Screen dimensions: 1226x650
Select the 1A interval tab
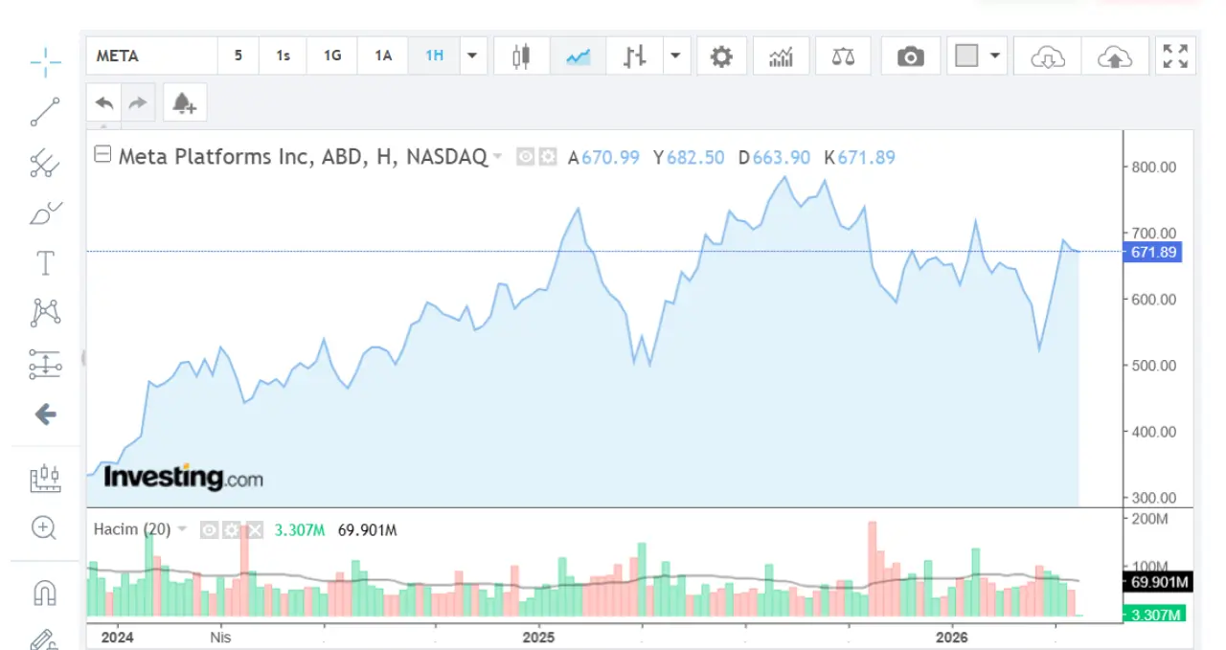point(383,56)
